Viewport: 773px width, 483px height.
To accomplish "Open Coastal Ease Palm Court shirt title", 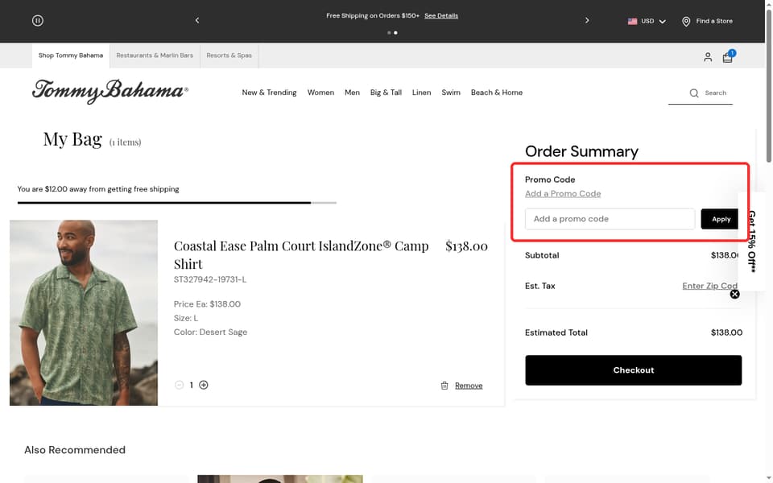I will pyautogui.click(x=301, y=254).
